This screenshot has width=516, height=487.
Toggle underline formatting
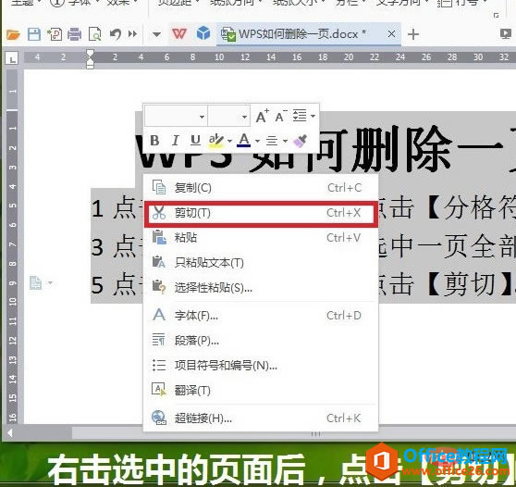[195, 141]
